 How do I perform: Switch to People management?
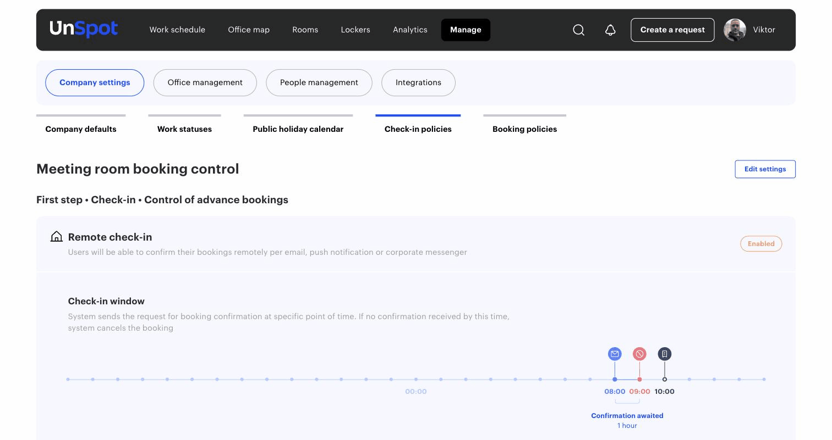click(x=319, y=82)
